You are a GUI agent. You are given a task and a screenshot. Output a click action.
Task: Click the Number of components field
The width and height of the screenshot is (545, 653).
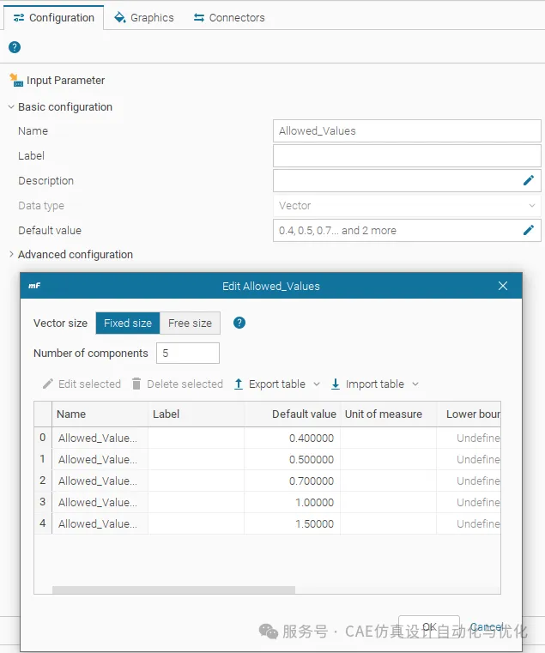pos(188,354)
